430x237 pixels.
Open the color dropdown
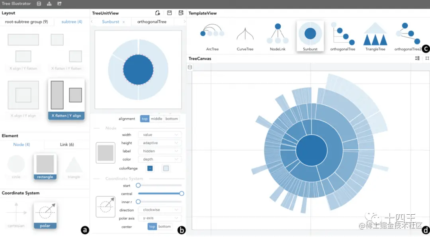pos(160,159)
